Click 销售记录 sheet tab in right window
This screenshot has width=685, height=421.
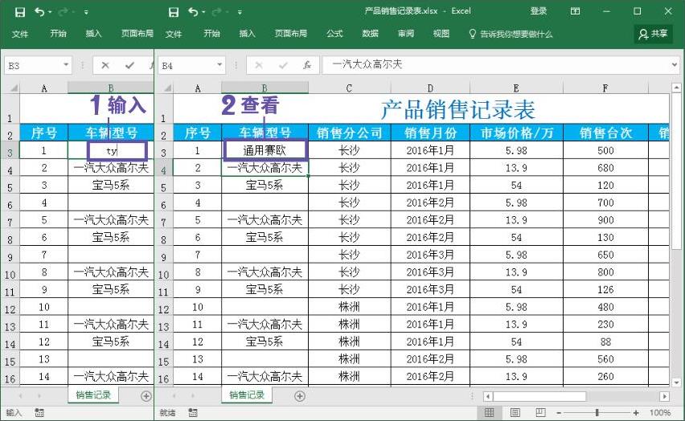coord(247,395)
